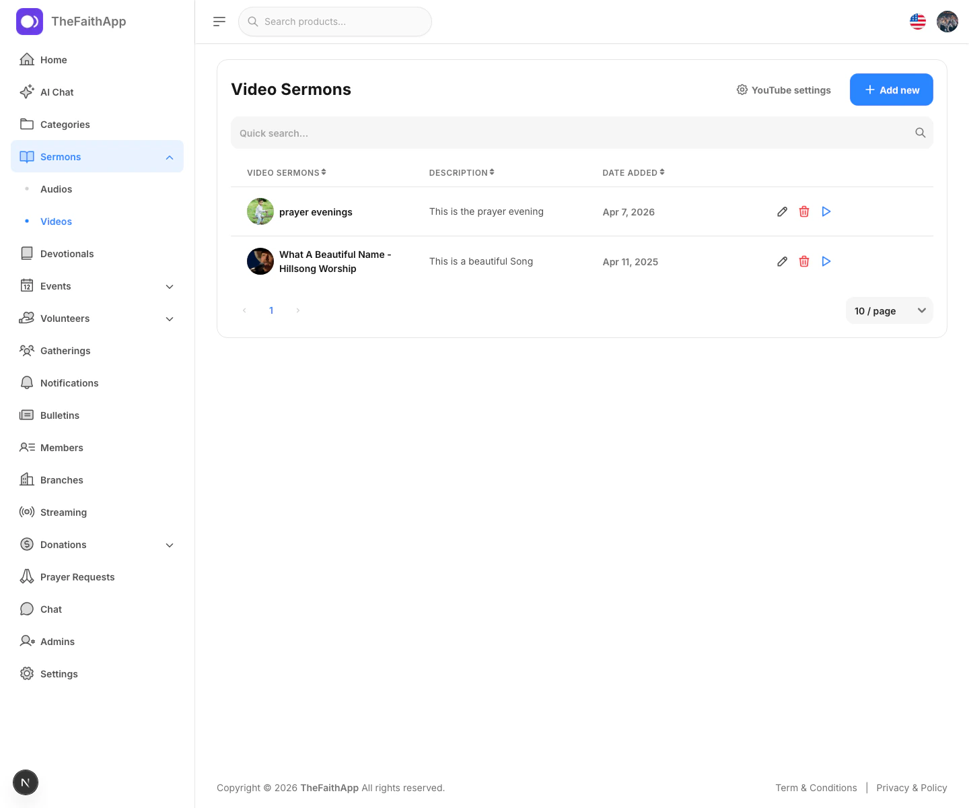Image resolution: width=969 pixels, height=808 pixels.
Task: Click 'This is the prayer evening' description
Action: tap(487, 211)
